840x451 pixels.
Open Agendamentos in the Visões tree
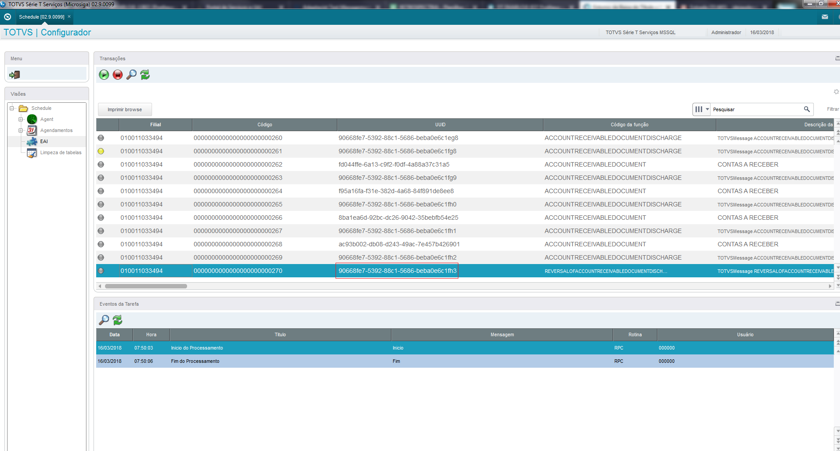pyautogui.click(x=56, y=130)
